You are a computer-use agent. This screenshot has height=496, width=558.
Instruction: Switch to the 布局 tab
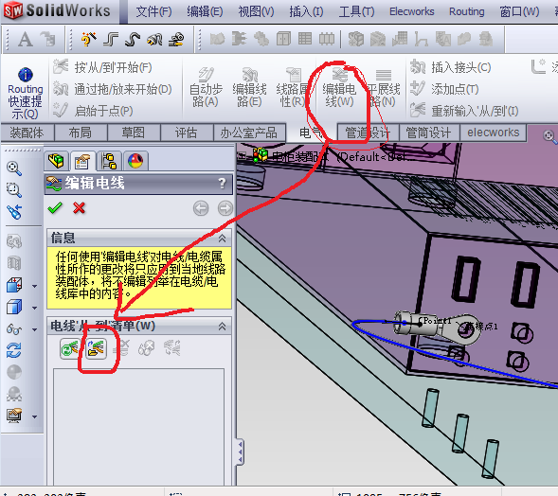(81, 133)
